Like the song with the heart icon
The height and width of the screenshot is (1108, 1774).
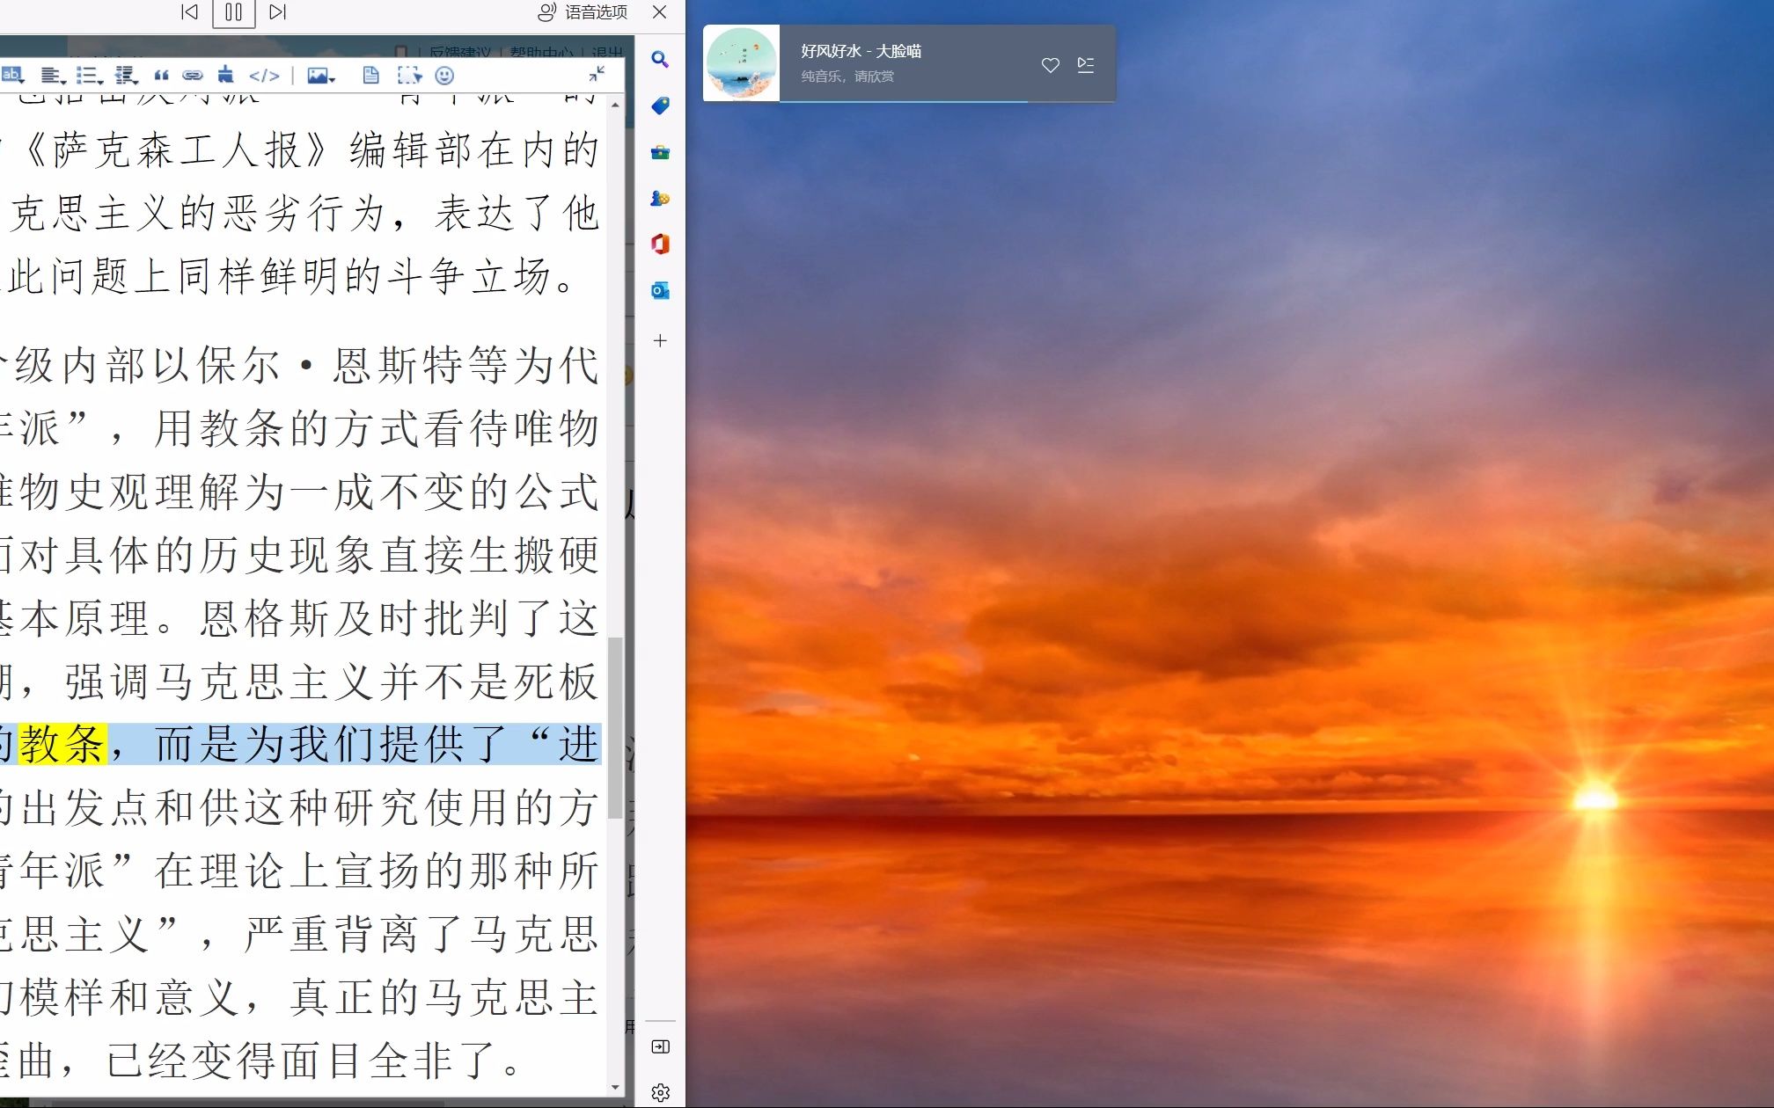pyautogui.click(x=1050, y=65)
